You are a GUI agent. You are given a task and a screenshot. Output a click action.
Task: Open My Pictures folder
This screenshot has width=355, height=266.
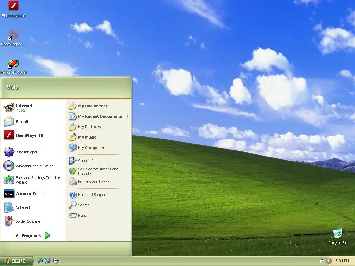click(x=99, y=127)
